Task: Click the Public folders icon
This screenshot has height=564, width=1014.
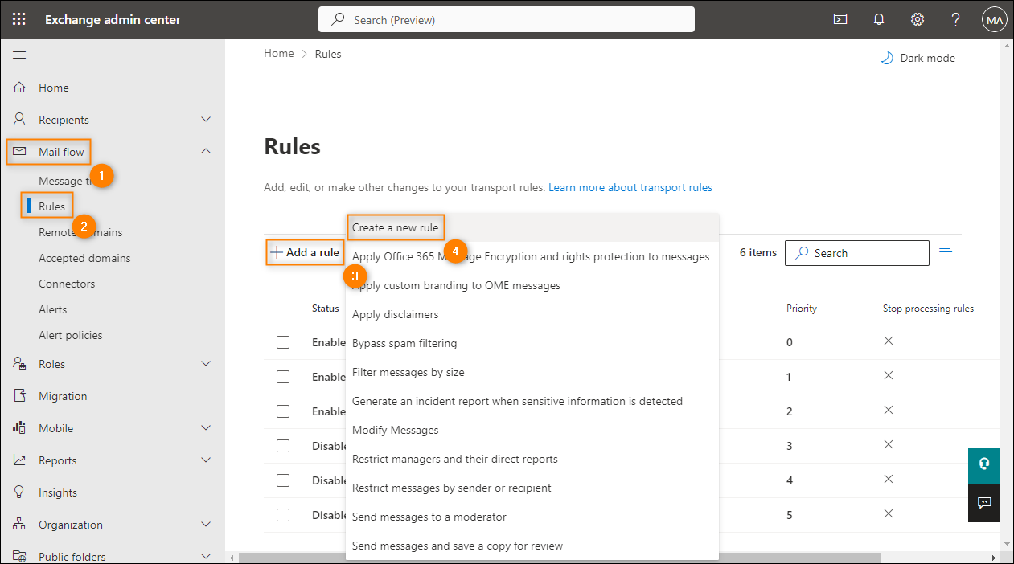Action: tap(20, 556)
